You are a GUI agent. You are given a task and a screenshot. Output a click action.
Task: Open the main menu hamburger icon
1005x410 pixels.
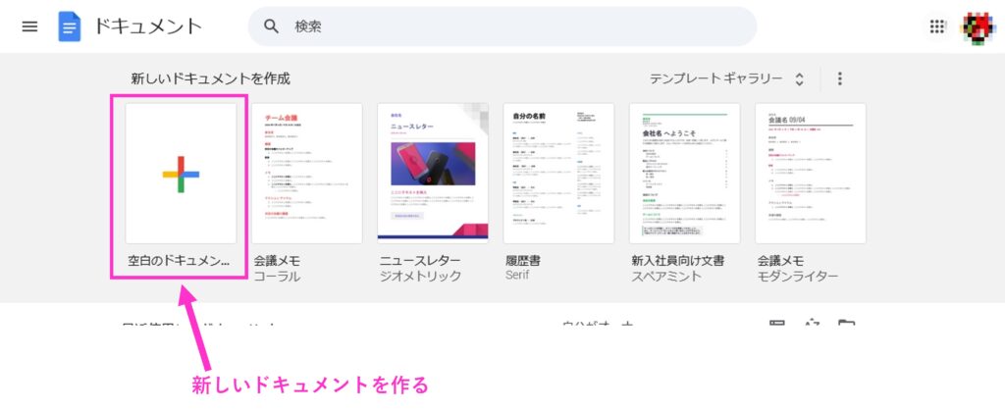29,26
